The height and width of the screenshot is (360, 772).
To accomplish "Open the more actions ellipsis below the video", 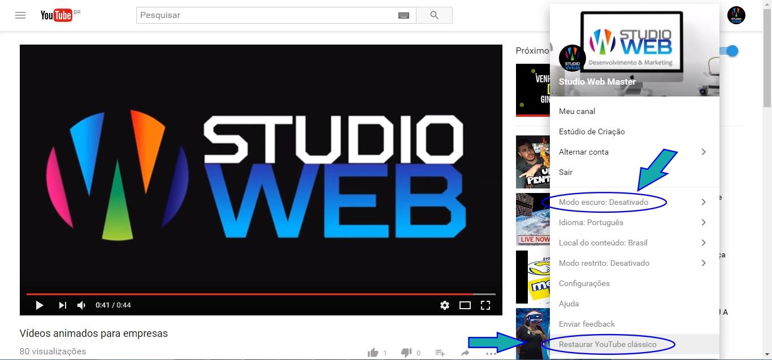I will click(x=491, y=352).
